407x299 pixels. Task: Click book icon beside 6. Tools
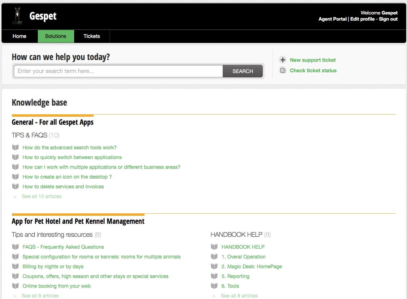214,286
